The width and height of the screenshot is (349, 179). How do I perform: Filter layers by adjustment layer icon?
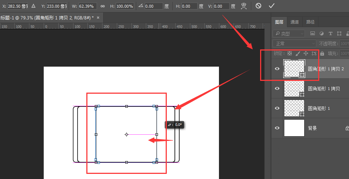click(x=321, y=33)
